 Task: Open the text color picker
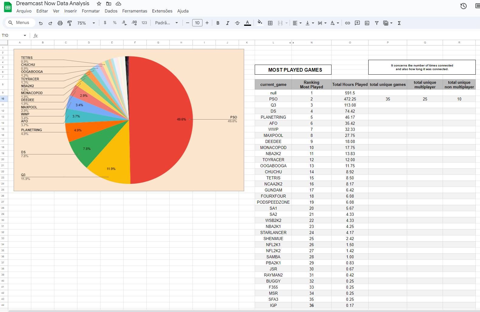247,23
